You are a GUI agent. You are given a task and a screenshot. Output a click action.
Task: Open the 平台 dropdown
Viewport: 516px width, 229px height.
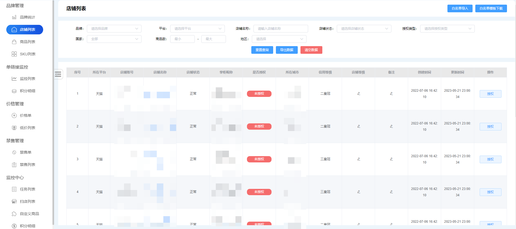pos(197,29)
